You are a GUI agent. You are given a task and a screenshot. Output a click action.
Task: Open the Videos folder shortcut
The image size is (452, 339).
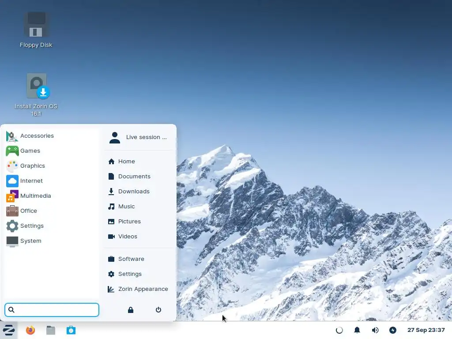tap(139, 237)
